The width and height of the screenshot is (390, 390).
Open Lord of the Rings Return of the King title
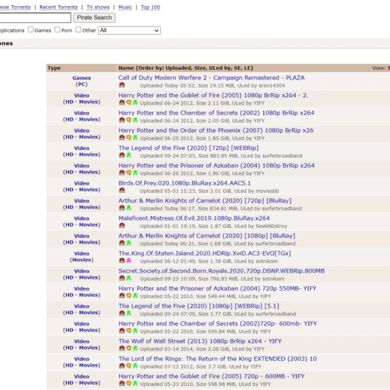(217, 359)
